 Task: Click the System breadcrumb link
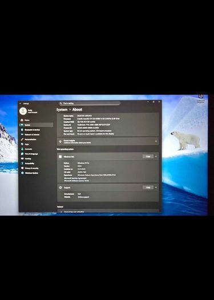(62, 110)
